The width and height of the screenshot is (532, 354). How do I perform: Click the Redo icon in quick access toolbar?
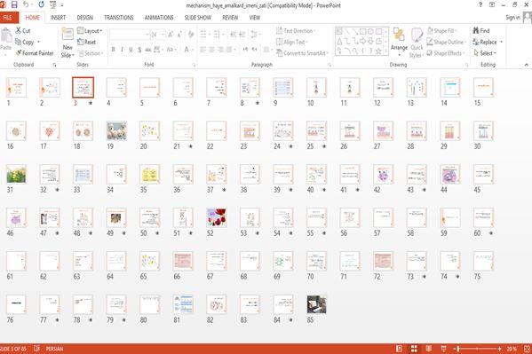41,4
